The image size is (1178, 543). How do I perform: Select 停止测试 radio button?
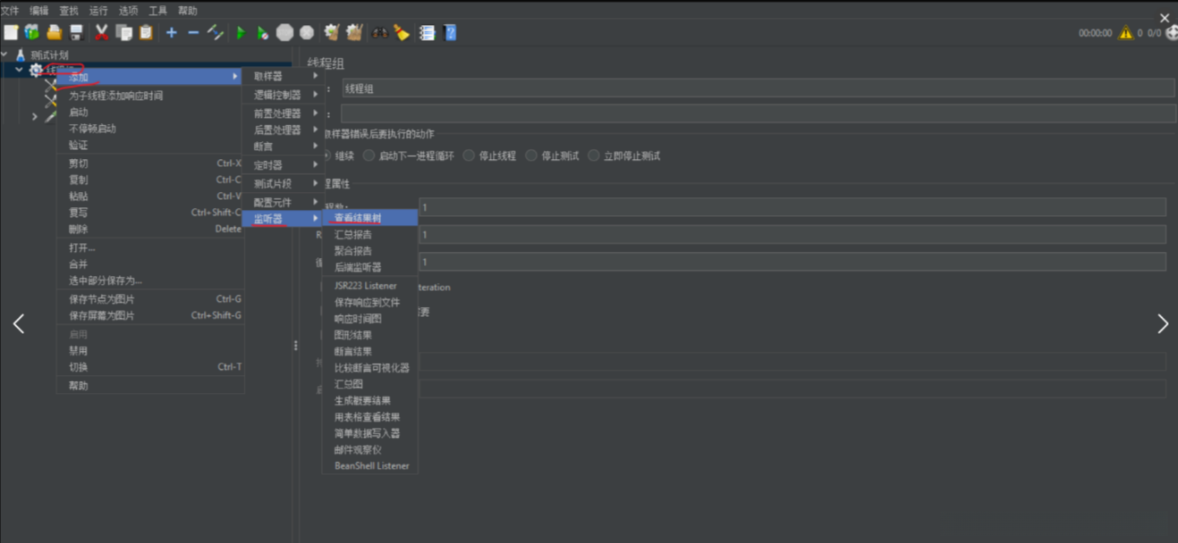point(531,155)
